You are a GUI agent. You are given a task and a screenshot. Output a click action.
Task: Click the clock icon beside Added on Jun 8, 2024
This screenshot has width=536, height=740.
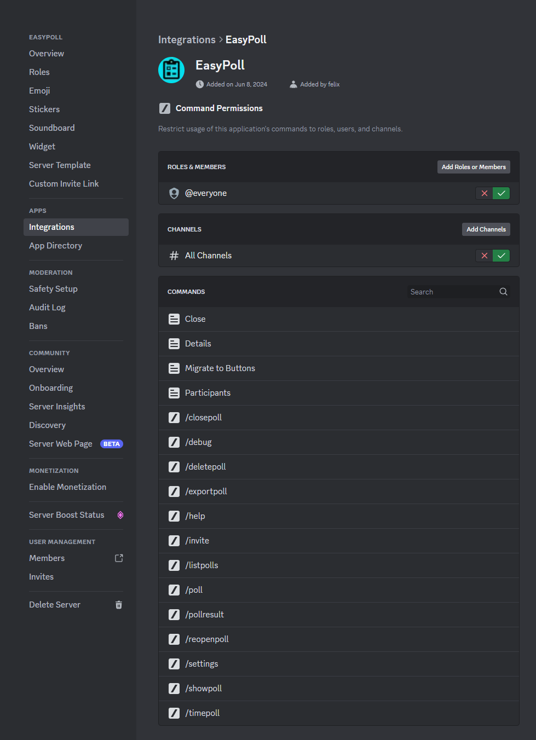(200, 84)
